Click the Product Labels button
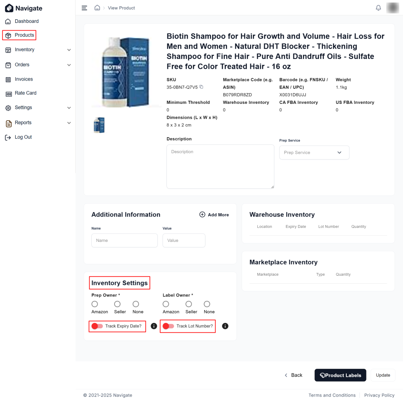The image size is (403, 402). coord(340,375)
